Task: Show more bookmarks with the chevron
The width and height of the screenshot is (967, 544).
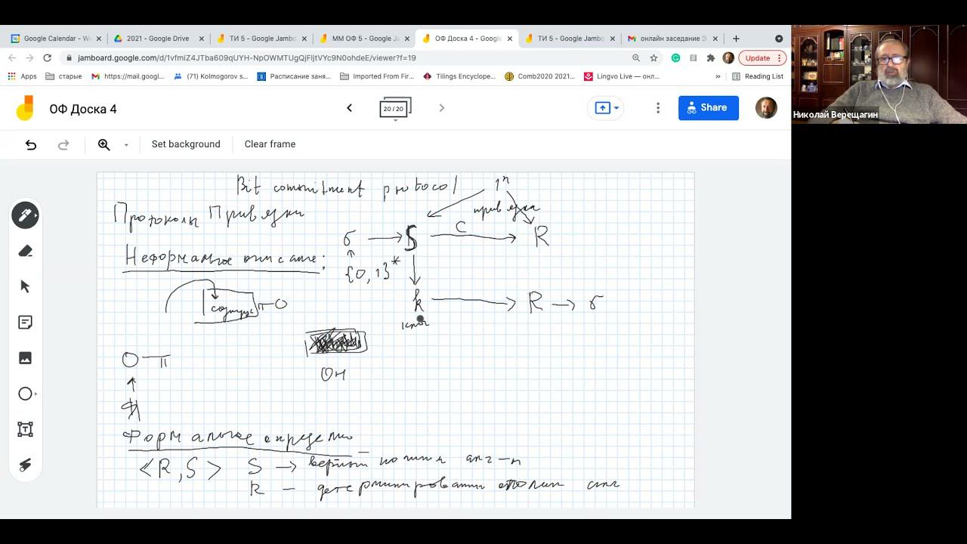Action: [718, 76]
